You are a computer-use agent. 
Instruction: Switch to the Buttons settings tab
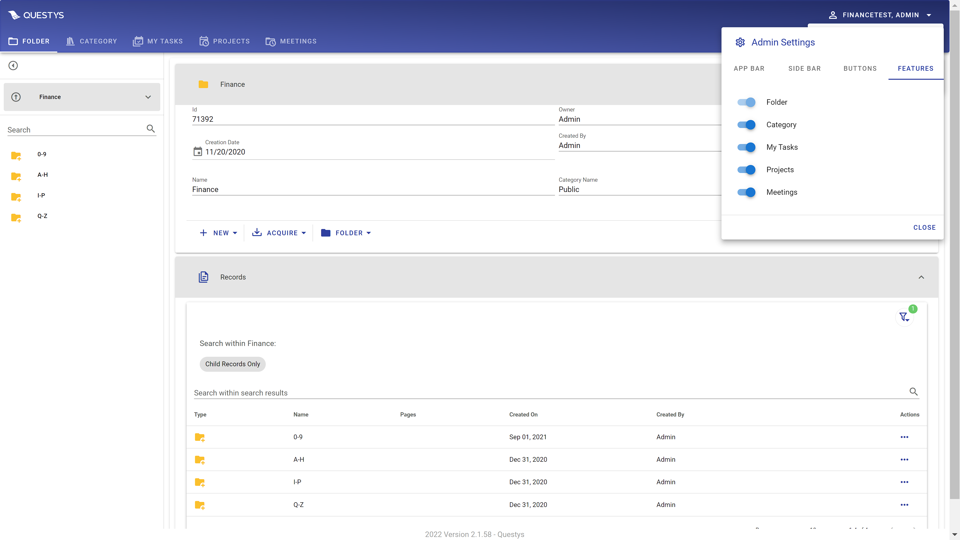tap(860, 68)
